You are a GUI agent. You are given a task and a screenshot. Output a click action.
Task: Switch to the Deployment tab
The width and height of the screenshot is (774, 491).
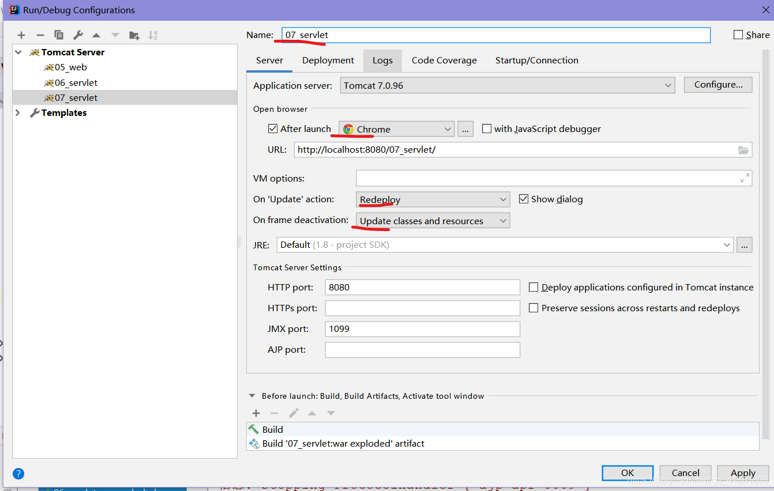[x=328, y=60]
